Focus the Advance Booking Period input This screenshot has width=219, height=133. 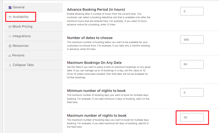pyautogui.click(x=192, y=11)
